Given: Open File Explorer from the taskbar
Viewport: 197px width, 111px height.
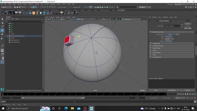Looking at the screenshot, I should (x=72, y=108).
